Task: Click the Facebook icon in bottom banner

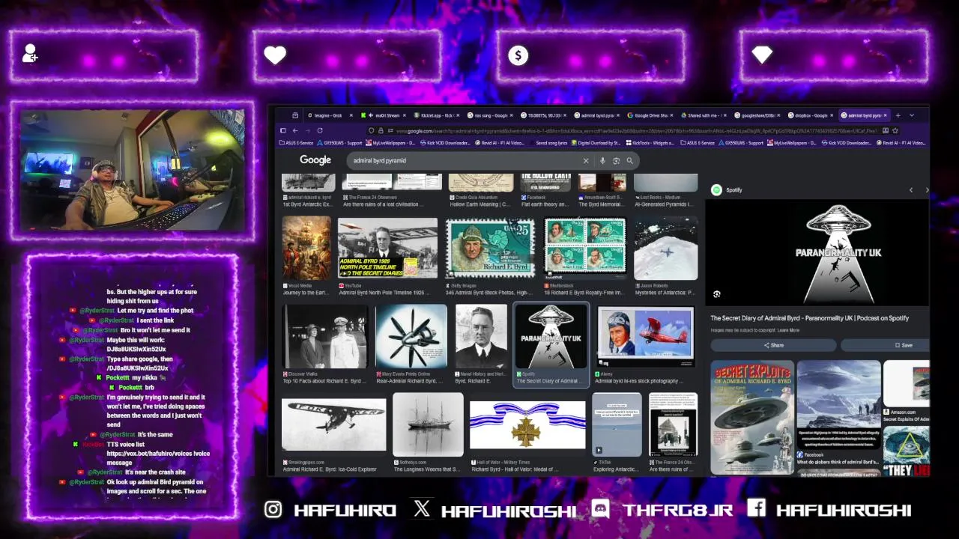Action: (x=757, y=509)
